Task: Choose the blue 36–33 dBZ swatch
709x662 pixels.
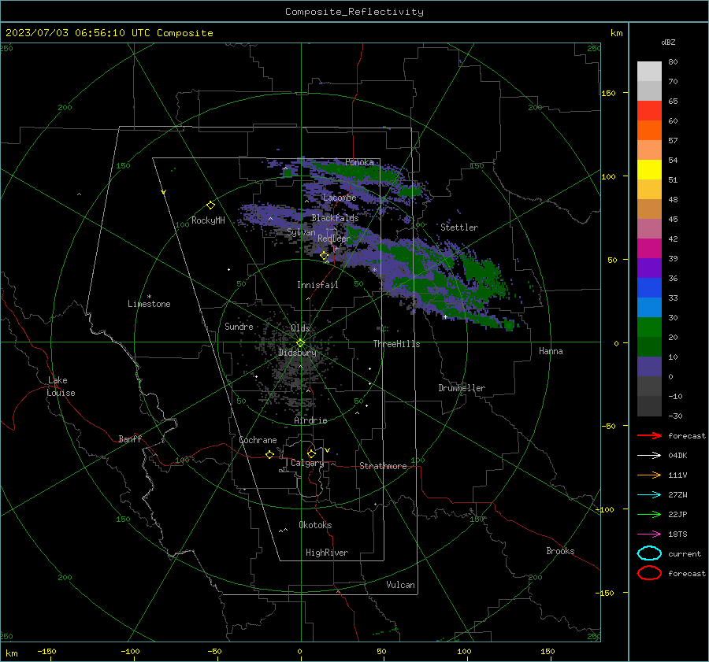Action: (x=649, y=288)
